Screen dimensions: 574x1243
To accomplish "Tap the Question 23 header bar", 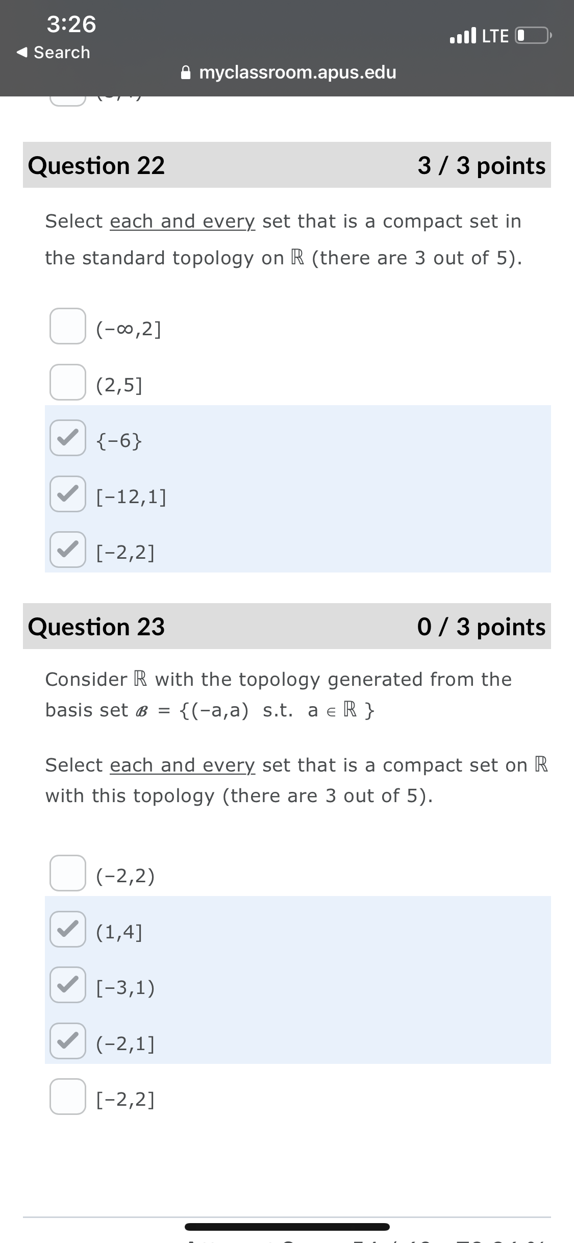I will click(287, 626).
